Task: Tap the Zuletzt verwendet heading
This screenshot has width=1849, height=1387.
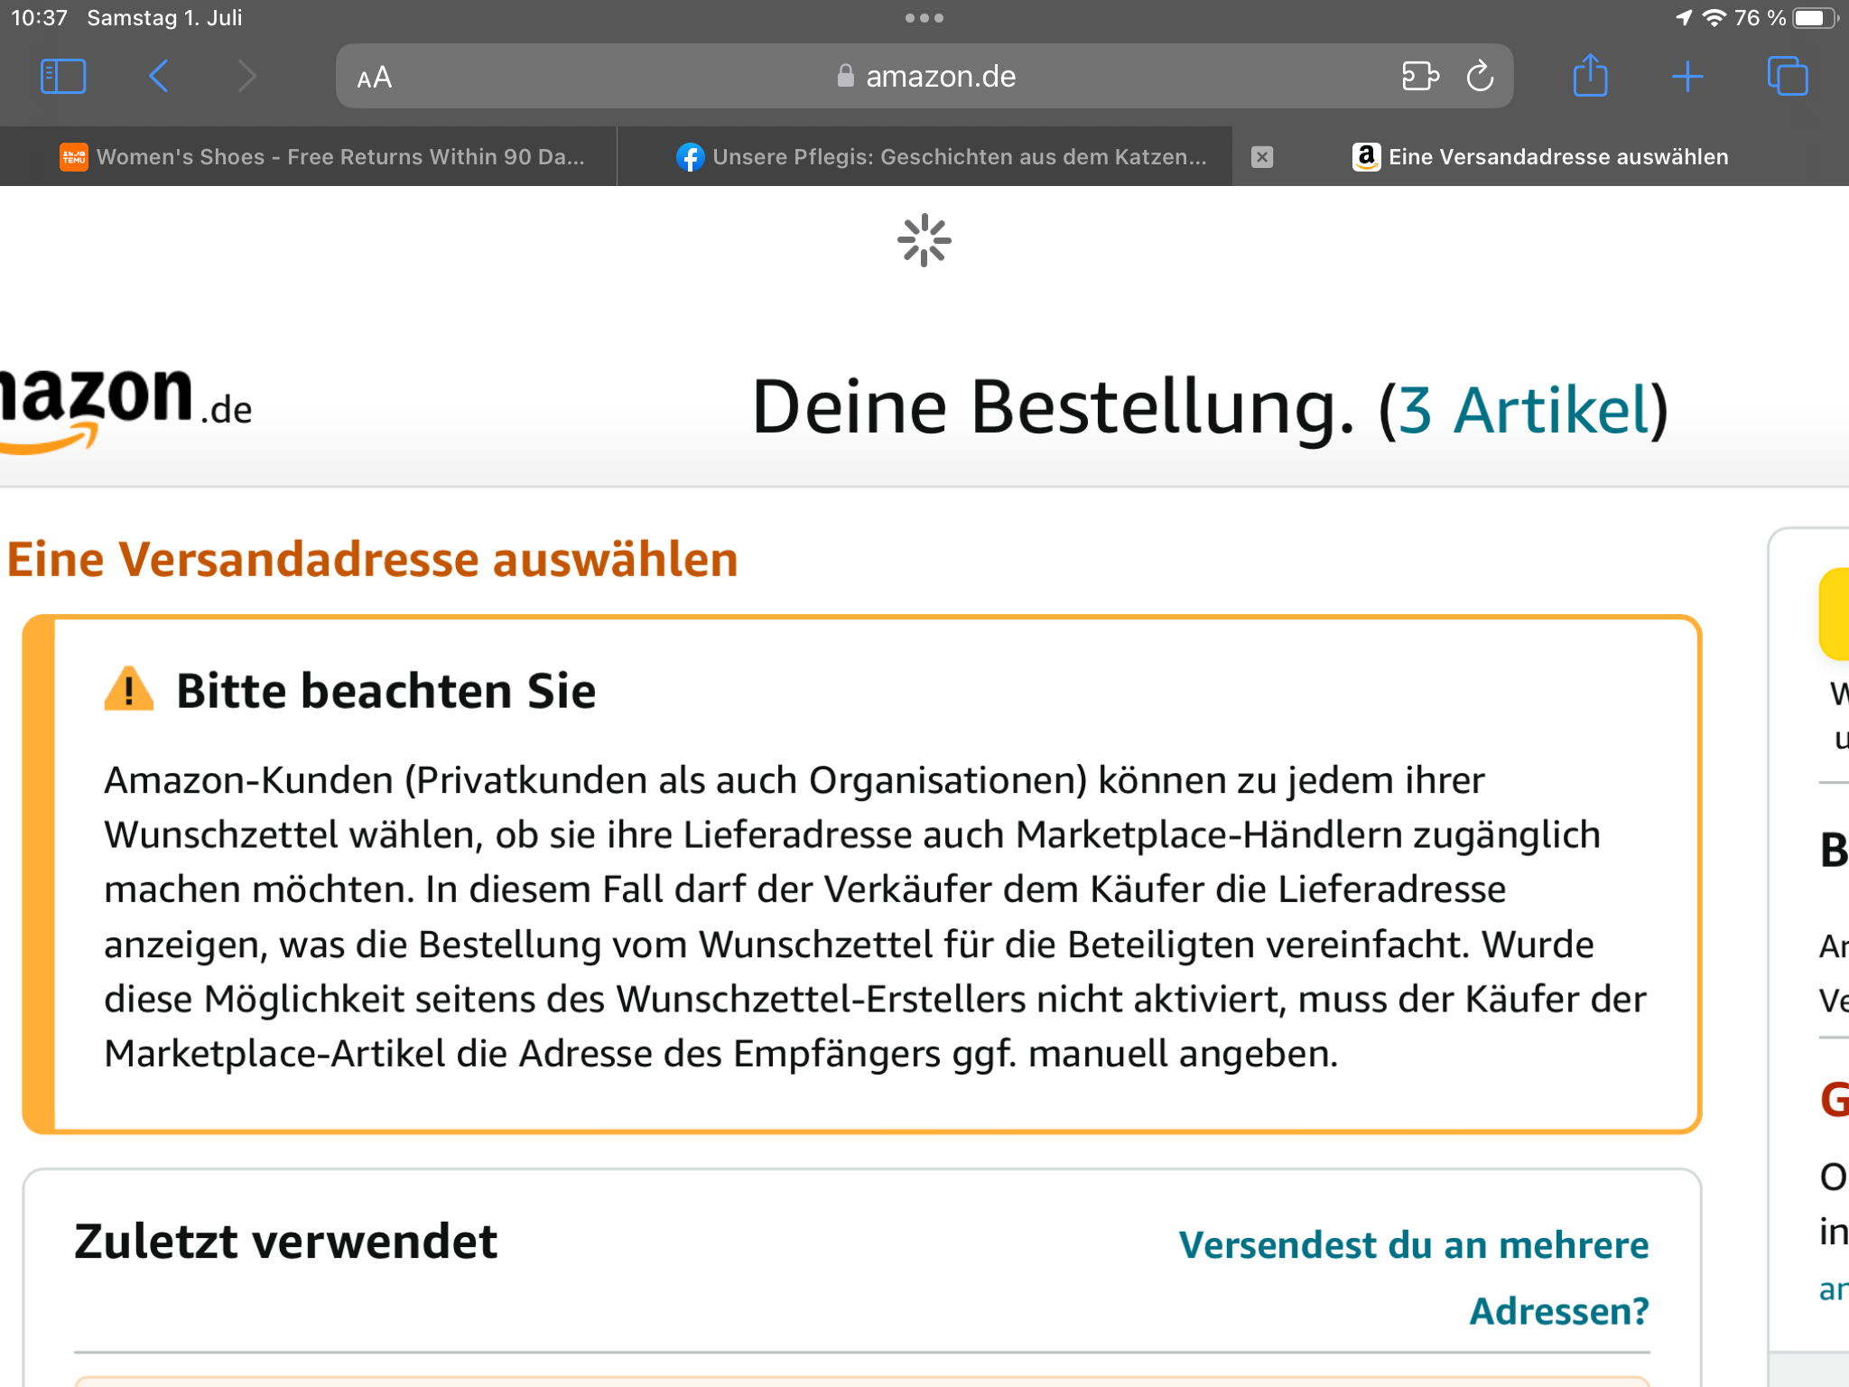Action: (x=285, y=1241)
